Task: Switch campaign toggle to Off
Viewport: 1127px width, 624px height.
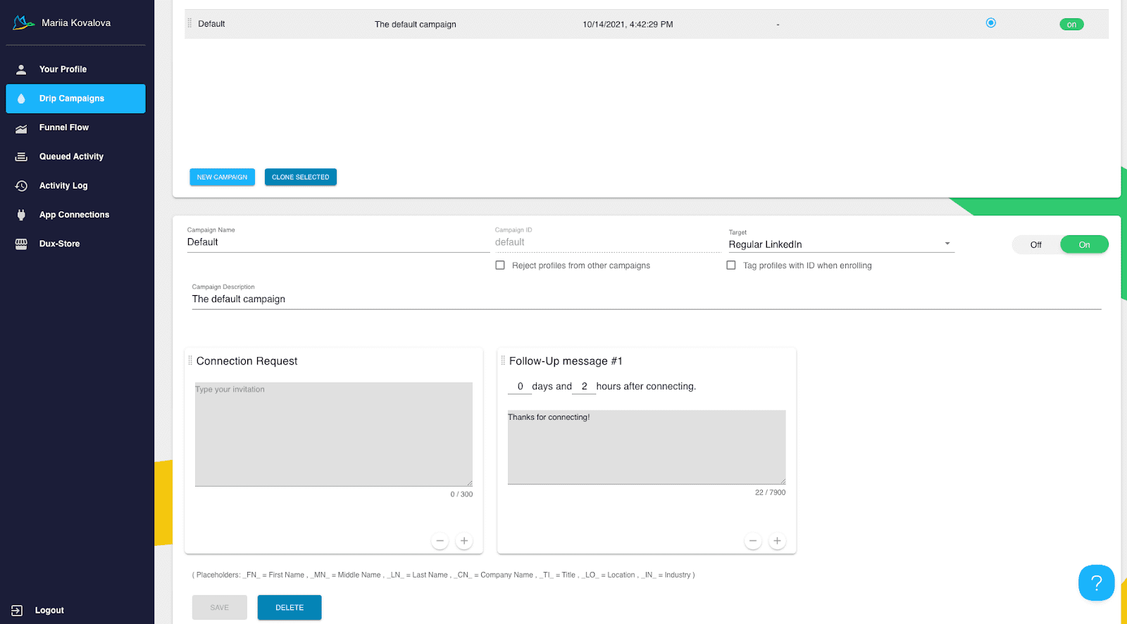Action: pos(1035,245)
